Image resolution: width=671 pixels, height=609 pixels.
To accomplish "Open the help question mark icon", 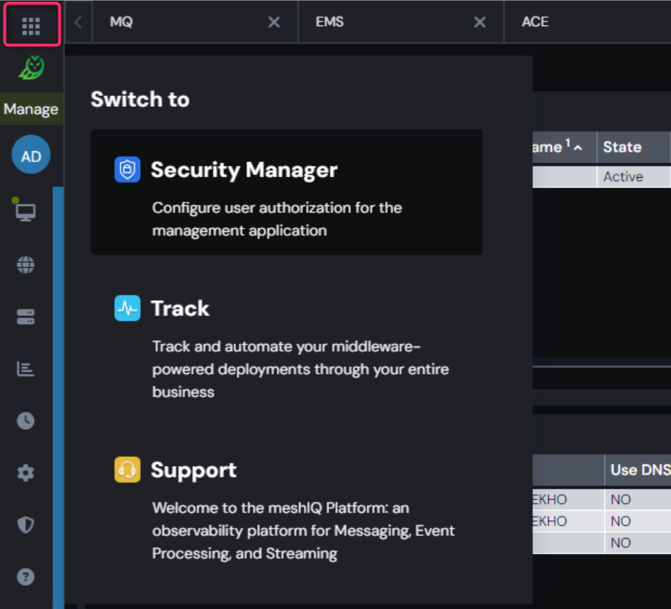I will pos(26,576).
